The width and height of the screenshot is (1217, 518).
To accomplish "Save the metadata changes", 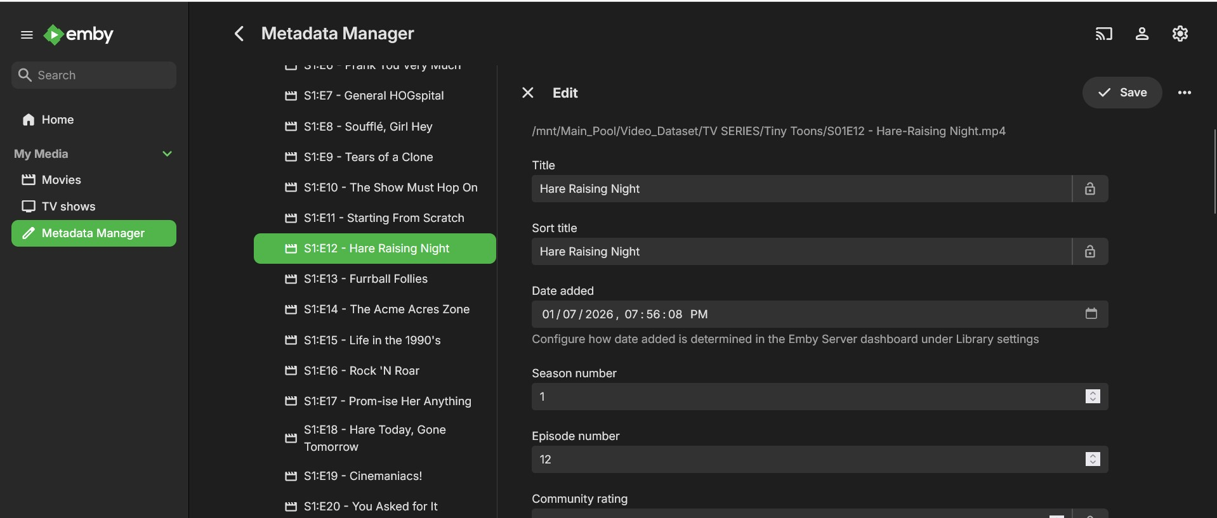I will tap(1122, 93).
